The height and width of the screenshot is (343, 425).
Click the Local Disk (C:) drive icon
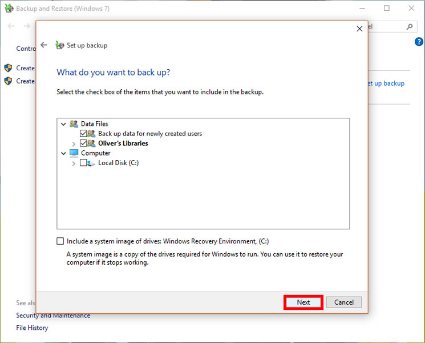coord(91,163)
